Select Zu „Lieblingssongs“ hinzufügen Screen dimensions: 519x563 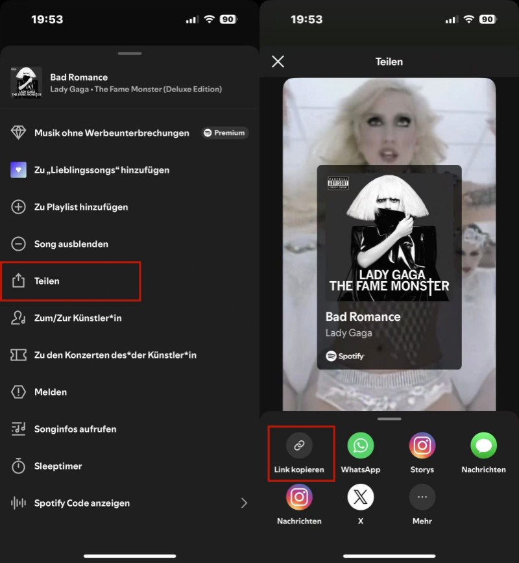(130, 170)
